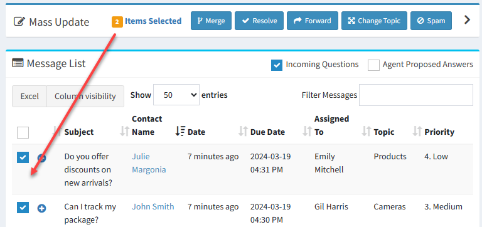The height and width of the screenshot is (227, 482).
Task: Click the Merge button
Action: (211, 21)
